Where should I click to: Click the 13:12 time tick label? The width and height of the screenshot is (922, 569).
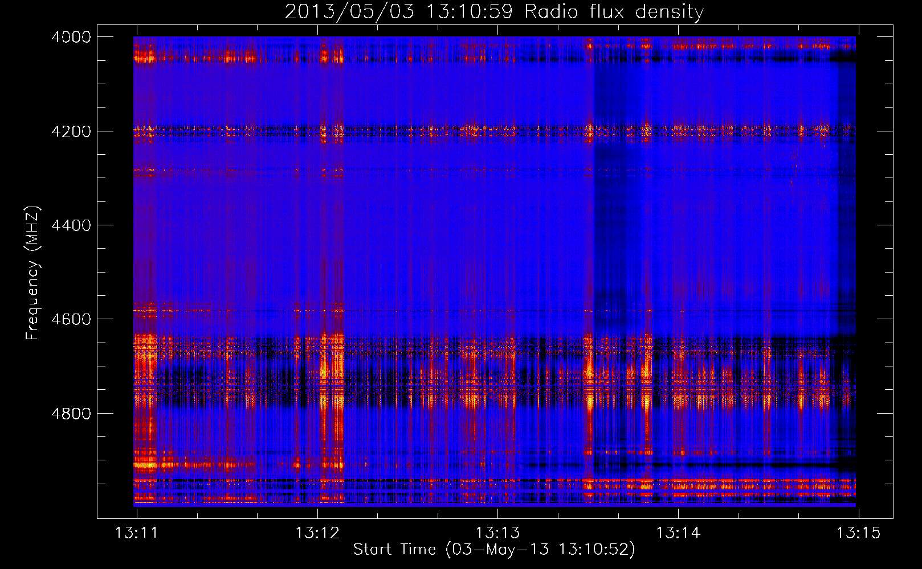click(317, 533)
